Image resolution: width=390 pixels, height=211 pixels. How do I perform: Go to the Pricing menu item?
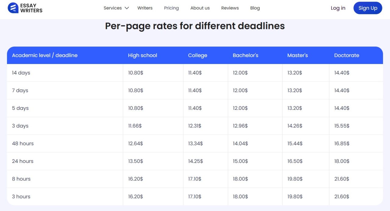tap(171, 8)
